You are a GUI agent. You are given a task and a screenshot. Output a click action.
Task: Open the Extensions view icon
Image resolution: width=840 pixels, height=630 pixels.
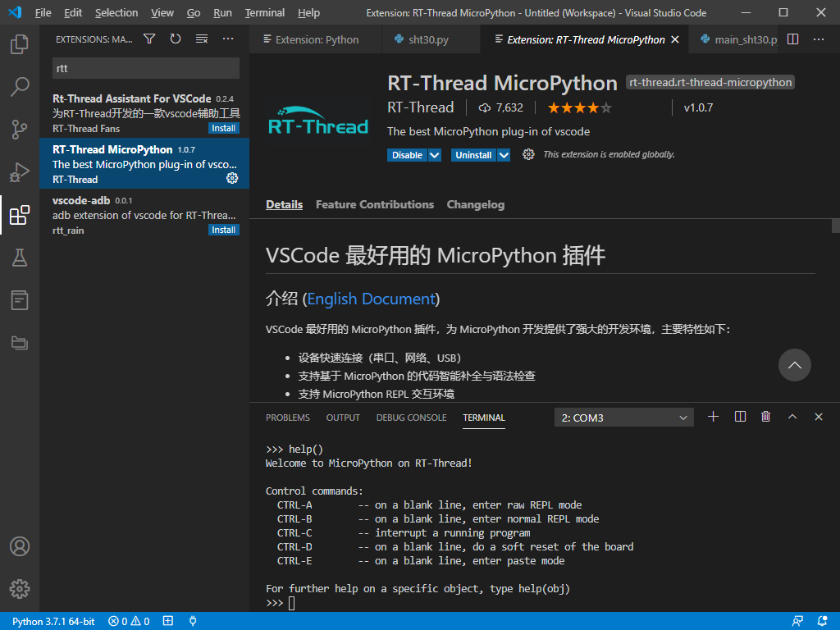click(20, 215)
